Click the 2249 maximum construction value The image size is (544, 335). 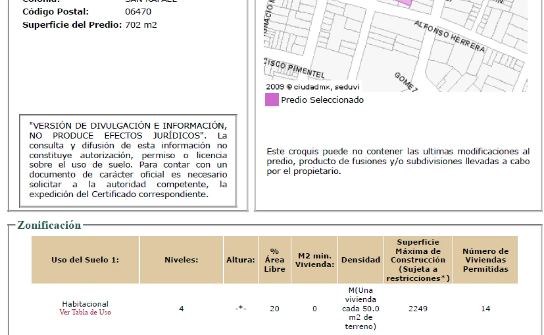[418, 309]
